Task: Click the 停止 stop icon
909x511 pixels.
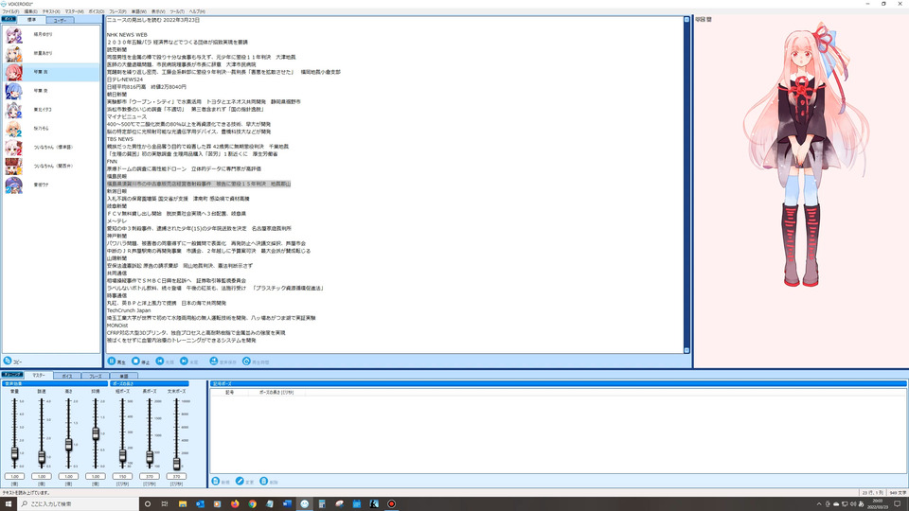Action: (135, 361)
